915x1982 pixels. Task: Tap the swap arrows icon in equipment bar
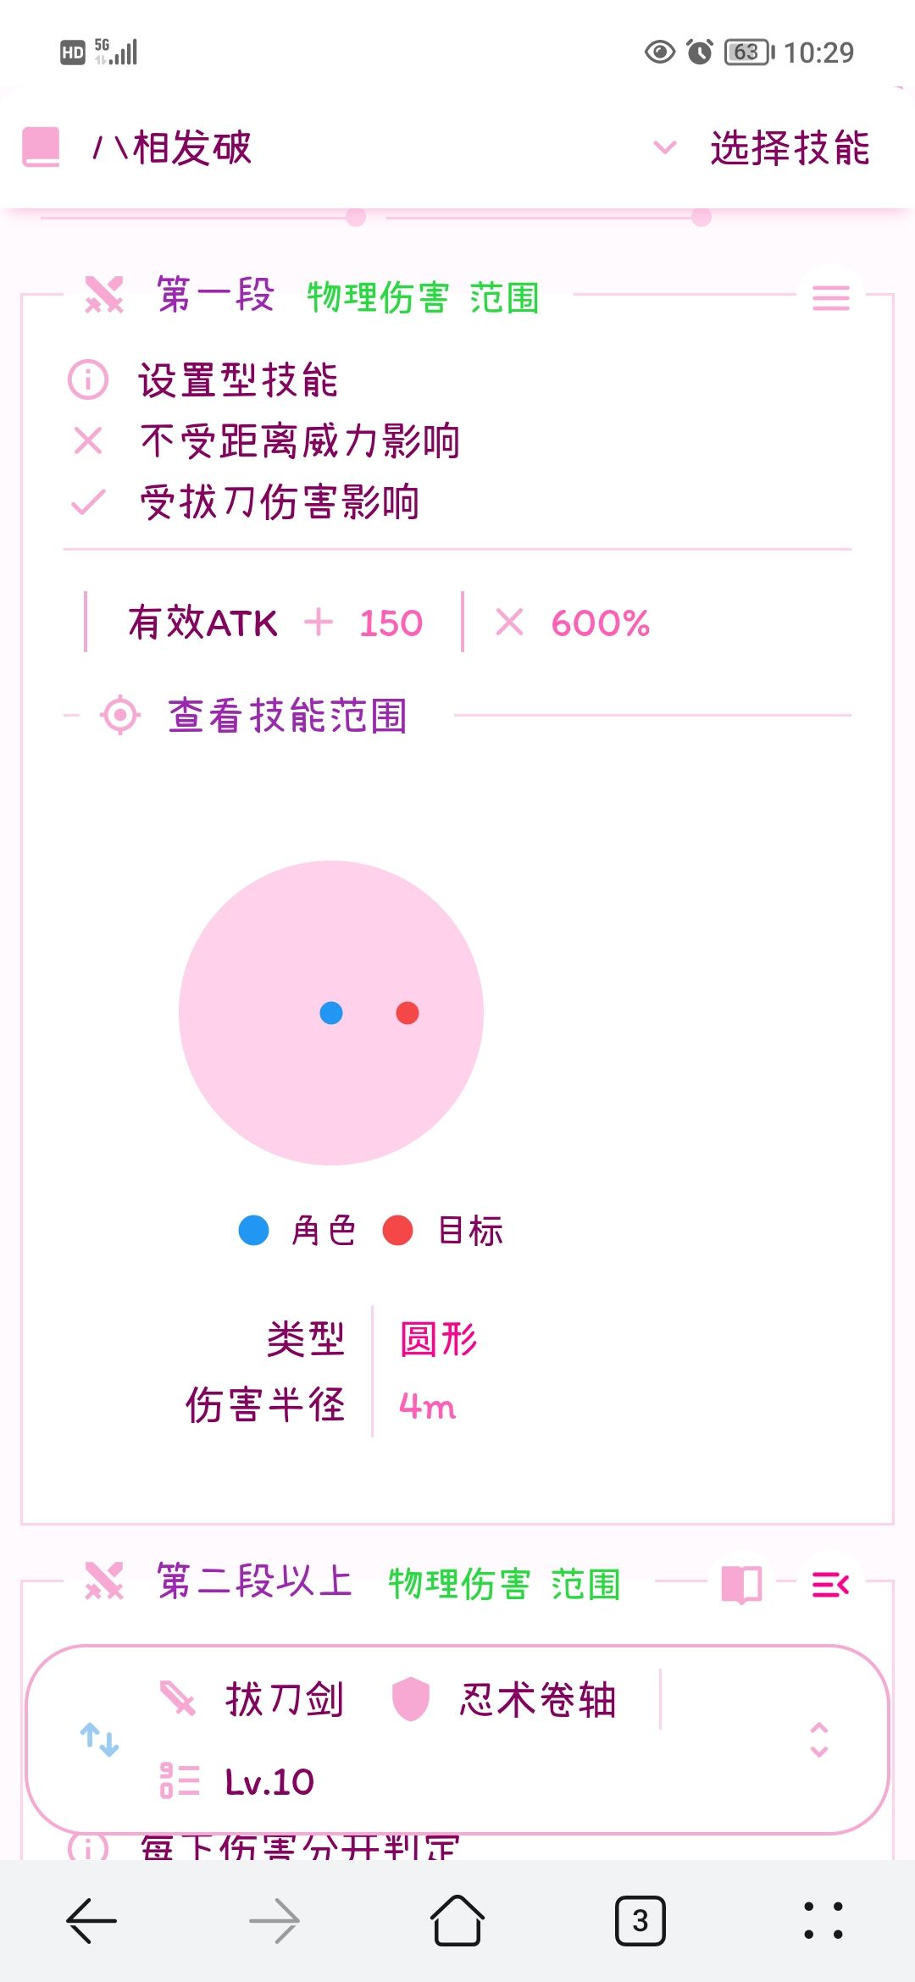(x=99, y=1740)
